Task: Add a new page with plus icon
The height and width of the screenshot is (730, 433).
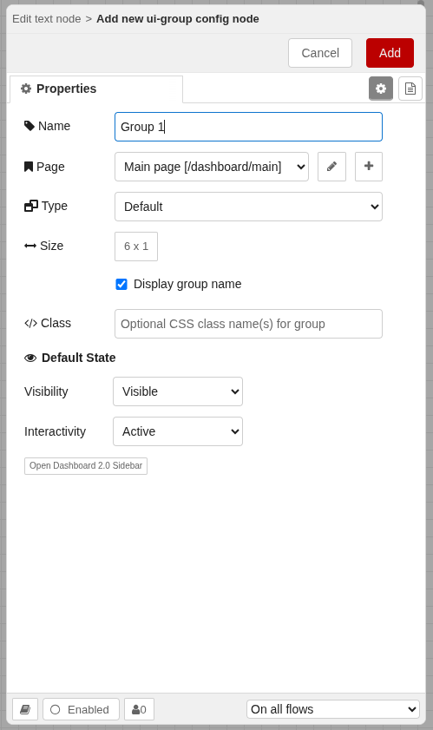Action: (369, 167)
